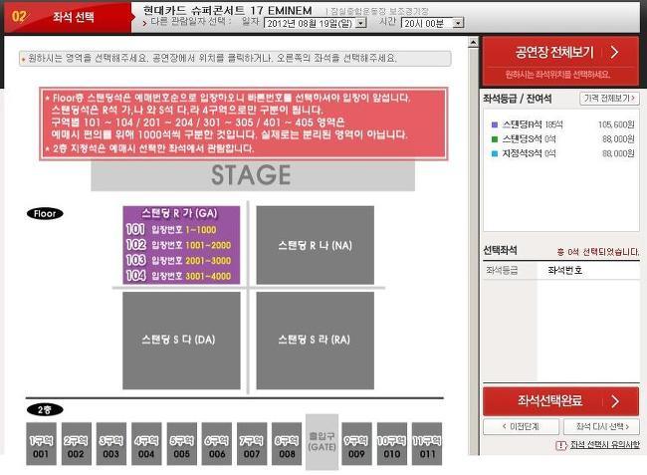This screenshot has height=475, width=647.
Task: Select 2층 section 11구역 011
Action: click(x=427, y=444)
